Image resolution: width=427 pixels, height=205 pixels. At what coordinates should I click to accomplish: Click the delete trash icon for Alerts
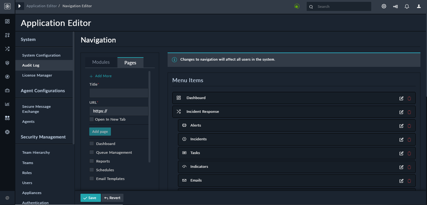409,126
